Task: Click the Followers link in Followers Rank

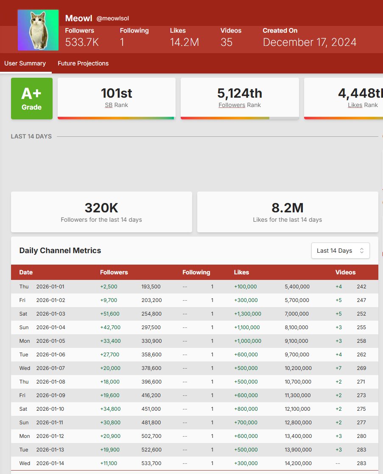Action: tap(232, 105)
